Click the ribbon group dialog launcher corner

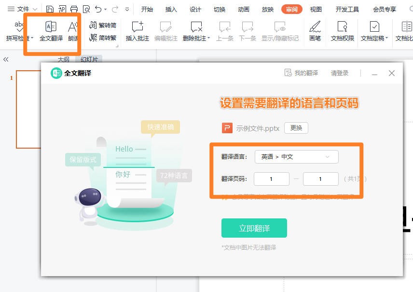click(117, 46)
